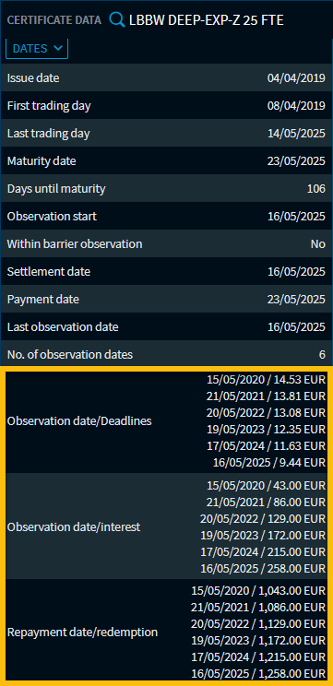Select the entry 17/05/2024 / 215.00 EUR
Viewport: 333px width, 686px height.
click(x=264, y=552)
